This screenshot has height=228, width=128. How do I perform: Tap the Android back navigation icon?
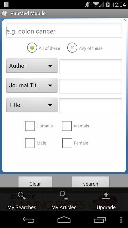point(28,219)
